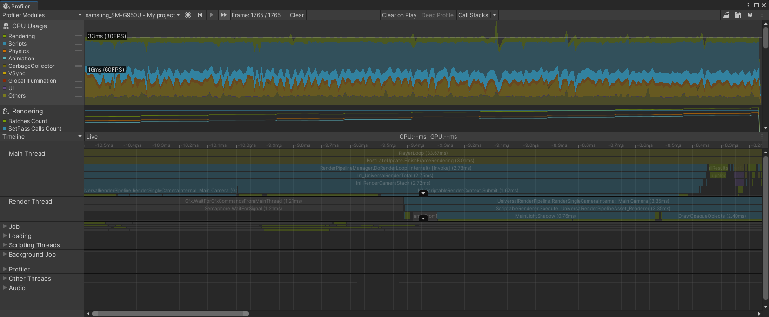Screen dimensions: 769x317
Task: Click the CPU Usage module icon
Action: (6, 26)
